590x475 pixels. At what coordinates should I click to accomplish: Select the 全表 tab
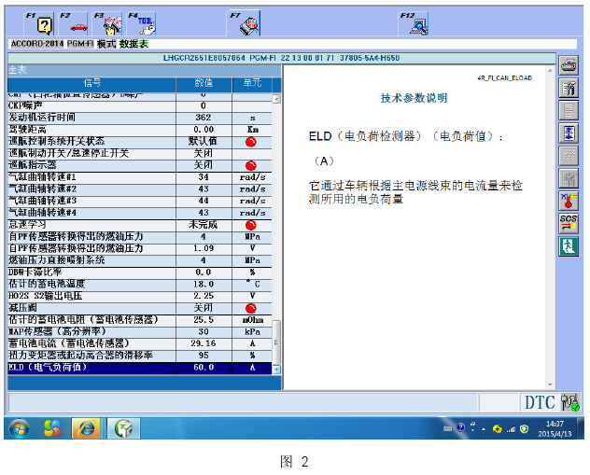18,70
